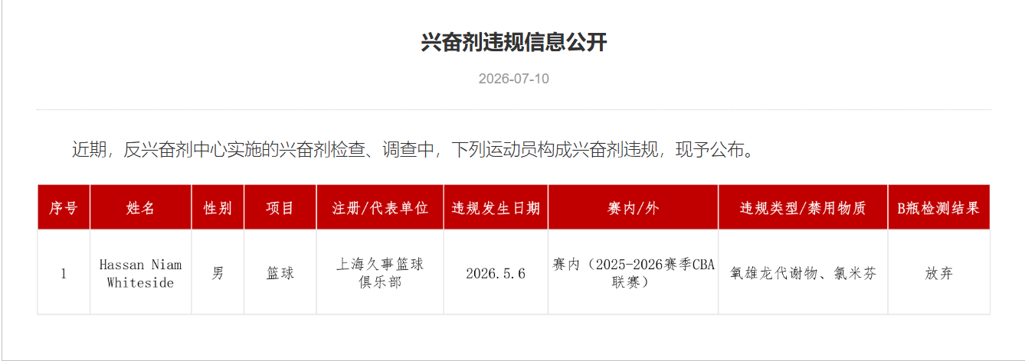
Task: Click the B sample result 放弃
Action: click(x=938, y=273)
